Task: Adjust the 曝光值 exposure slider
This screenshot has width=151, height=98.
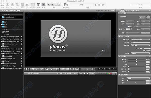Action: pyautogui.click(x=136, y=59)
